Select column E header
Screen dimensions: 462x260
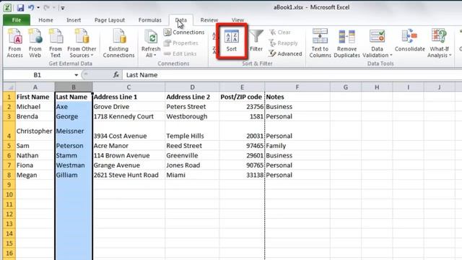tap(242, 87)
